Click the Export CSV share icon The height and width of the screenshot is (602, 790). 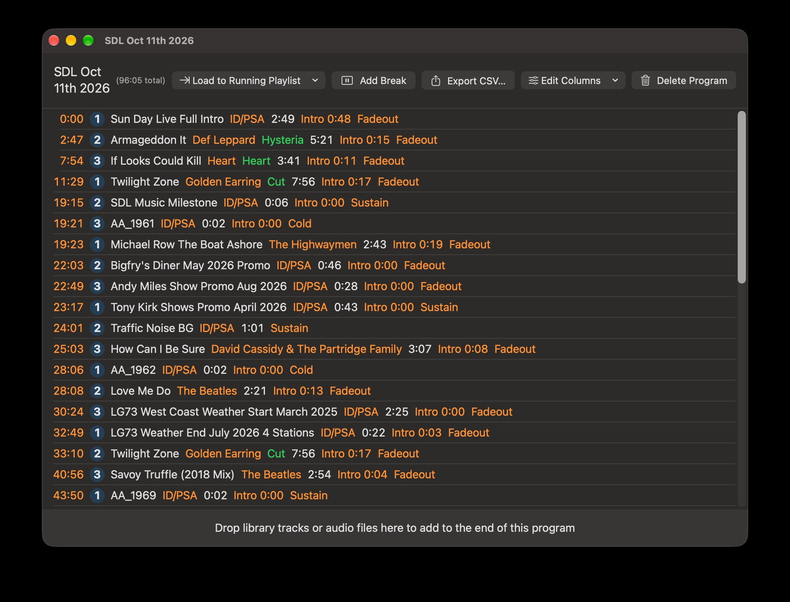(435, 81)
